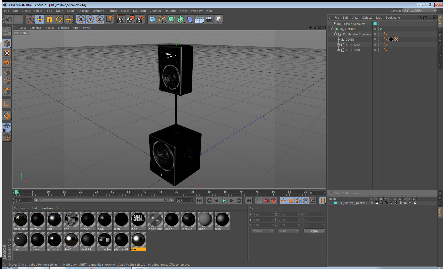Click Record Active Objects button

(259, 201)
